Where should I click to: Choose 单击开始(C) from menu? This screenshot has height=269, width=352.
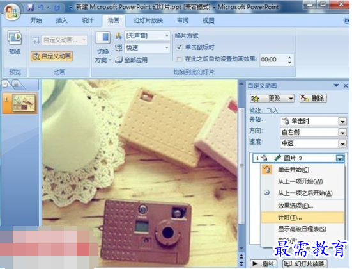tap(293, 170)
